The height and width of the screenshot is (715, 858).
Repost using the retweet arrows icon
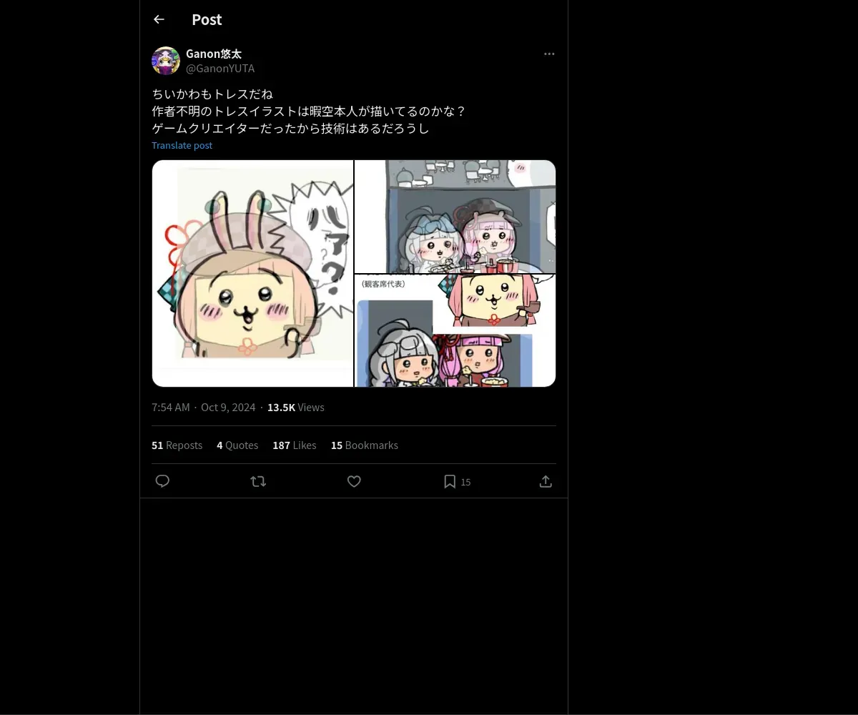tap(259, 481)
